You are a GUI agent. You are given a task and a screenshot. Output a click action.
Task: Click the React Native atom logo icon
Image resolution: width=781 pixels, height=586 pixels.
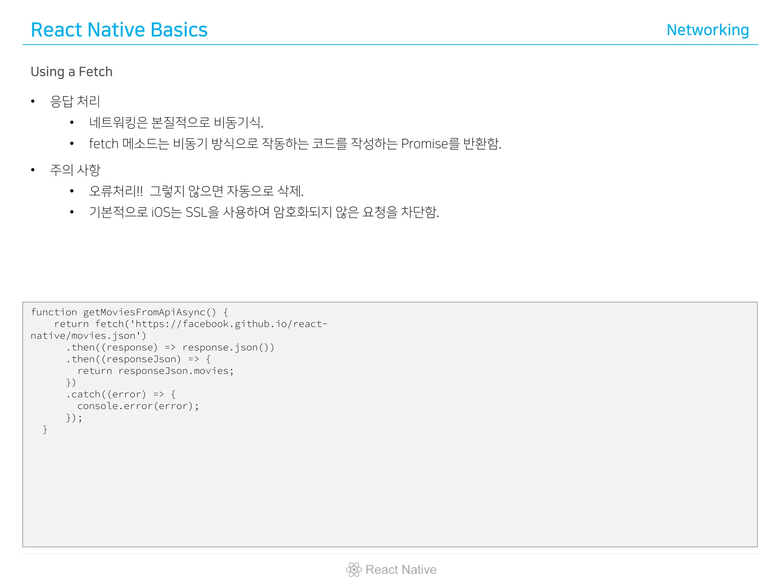(x=354, y=570)
